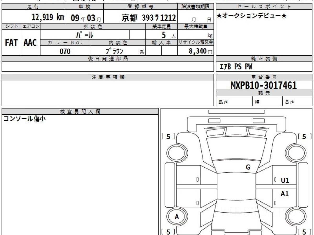Click the リサイクル預託金 header
This screenshot has width=314, height=235.
point(196,43)
